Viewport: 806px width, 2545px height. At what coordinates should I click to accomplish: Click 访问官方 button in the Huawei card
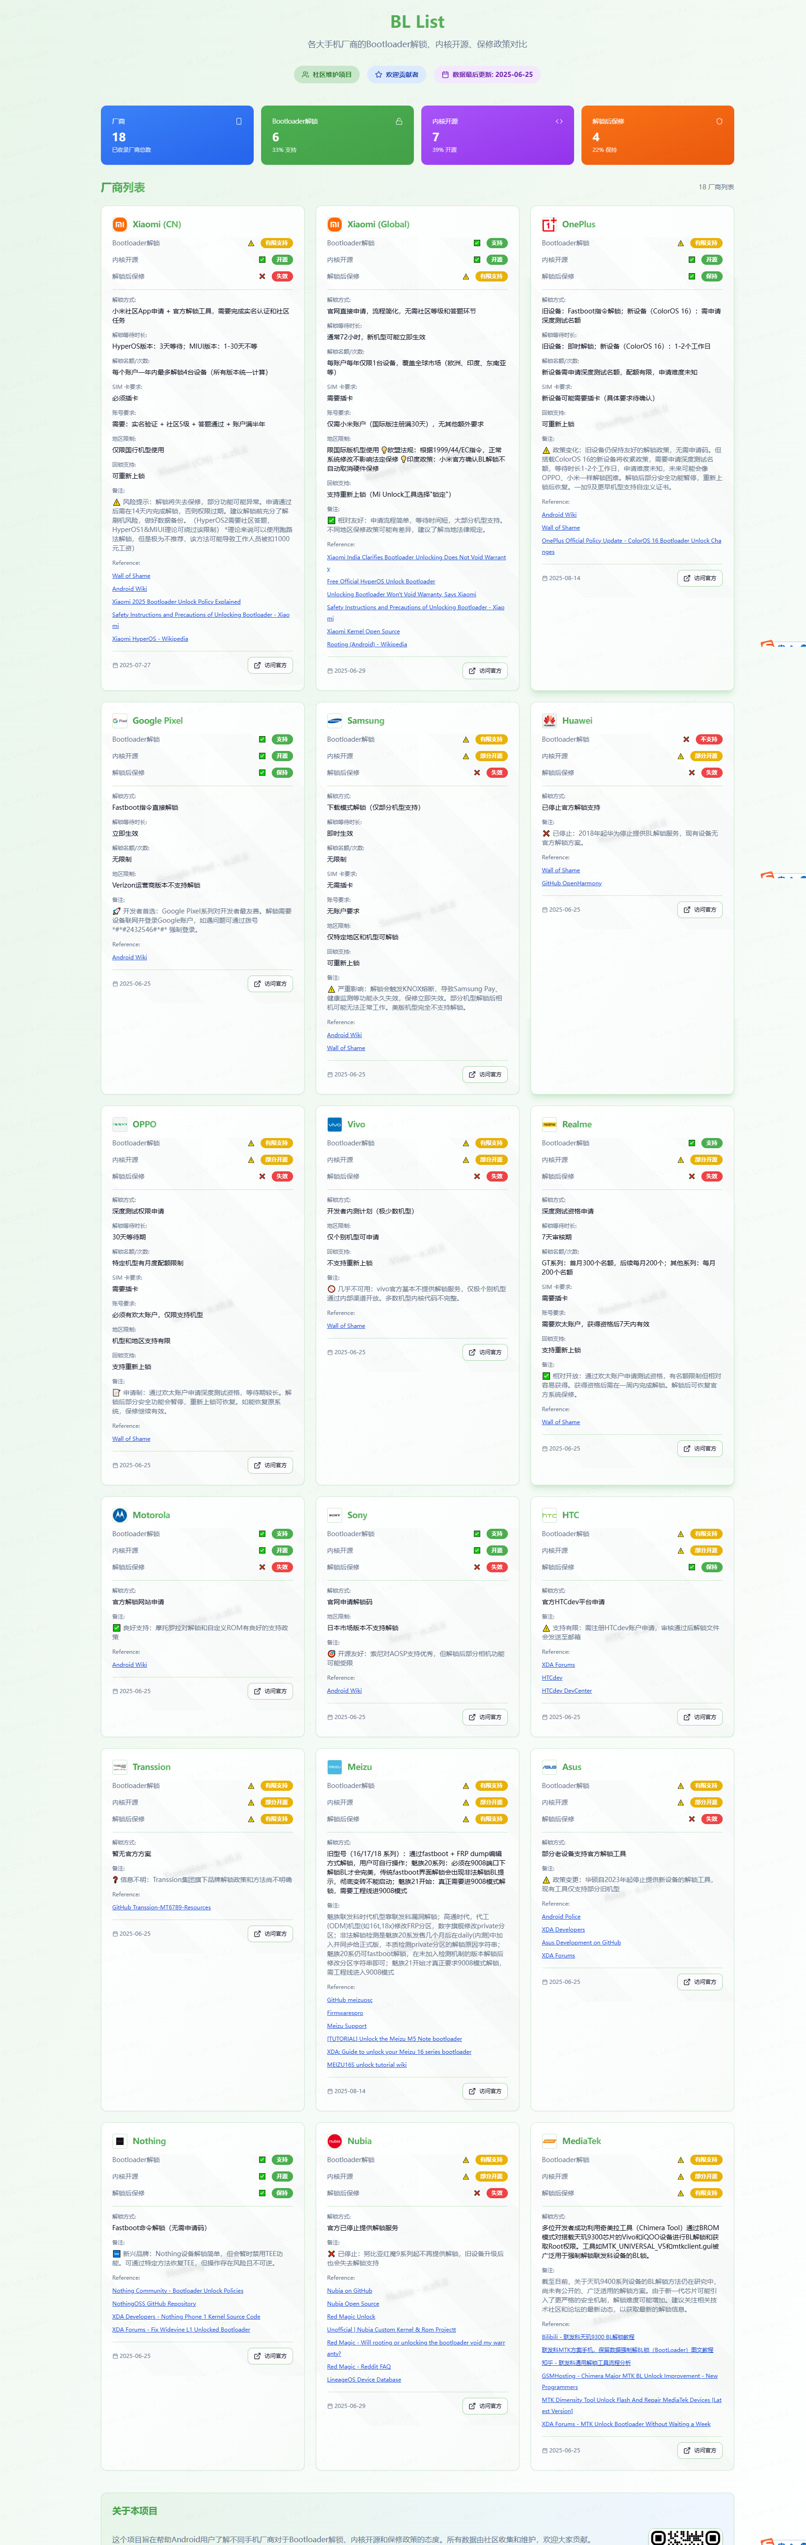700,910
